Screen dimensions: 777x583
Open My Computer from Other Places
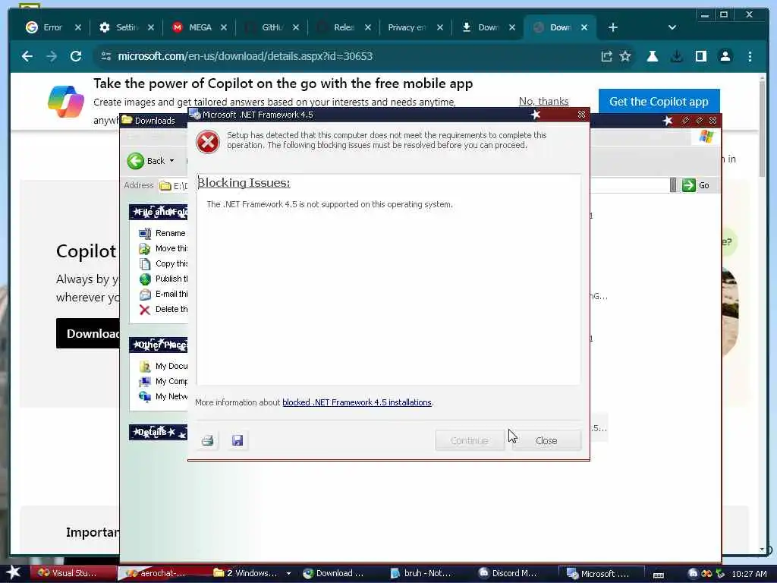163,381
